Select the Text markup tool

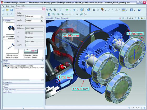98,10
